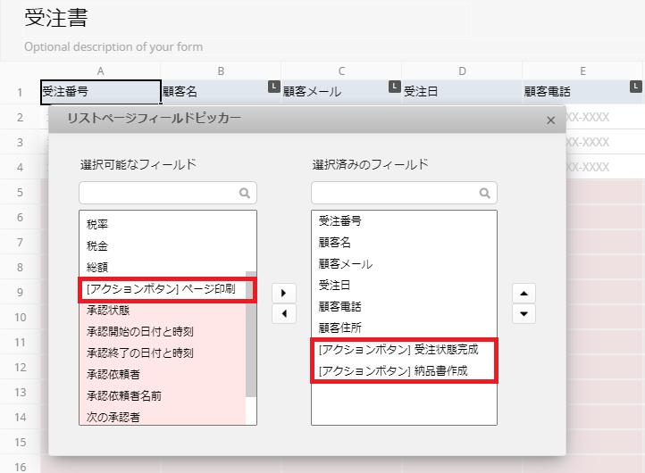
Task: Click the move-right arrow button
Action: tap(283, 293)
